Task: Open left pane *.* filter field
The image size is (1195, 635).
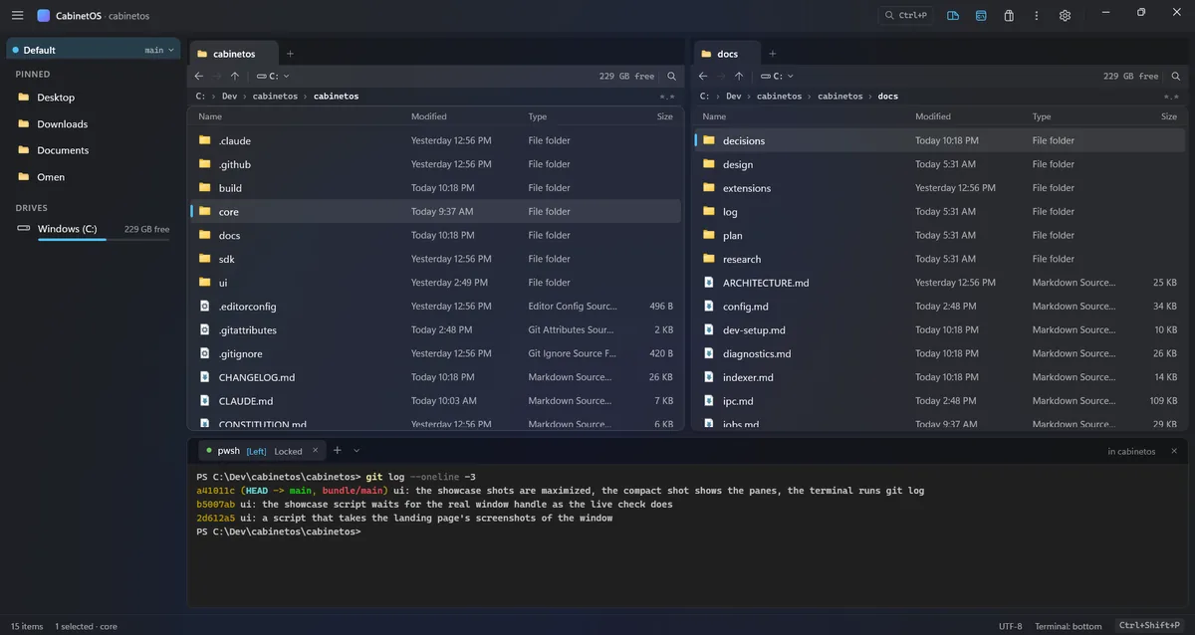Action: 667,97
